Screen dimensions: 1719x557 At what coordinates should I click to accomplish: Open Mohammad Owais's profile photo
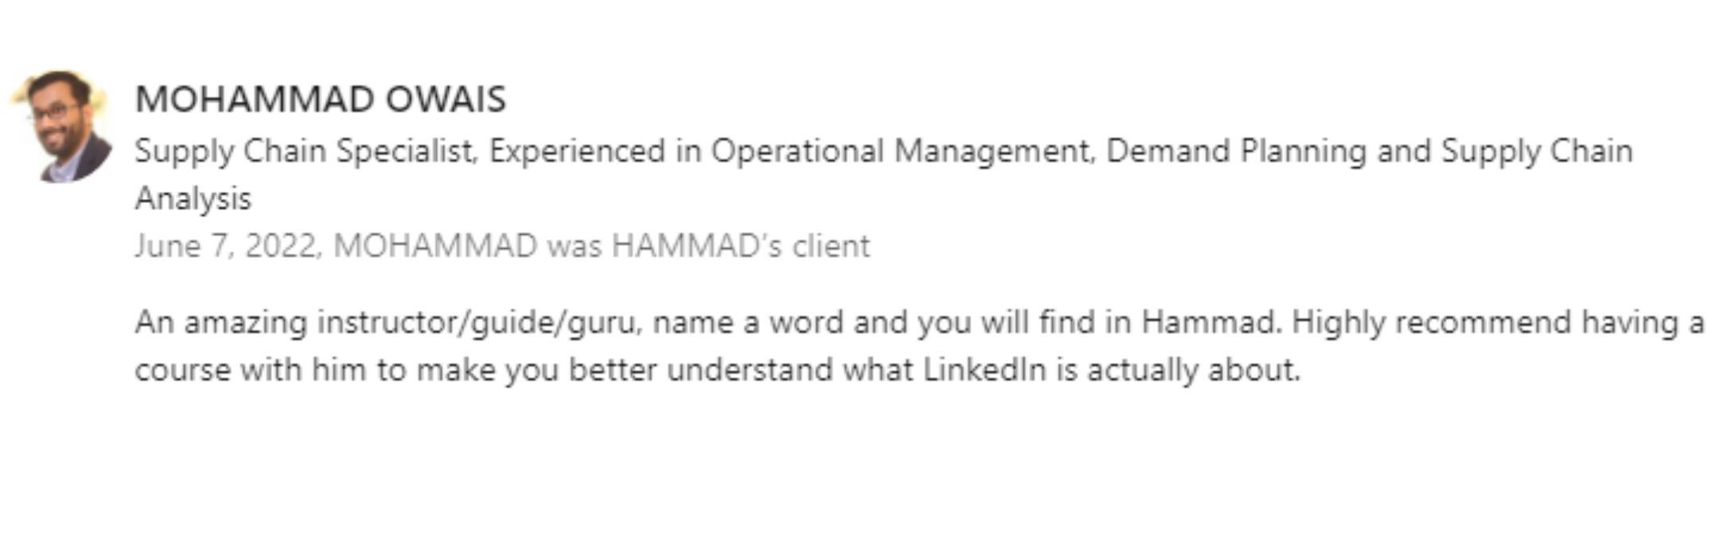tap(64, 126)
